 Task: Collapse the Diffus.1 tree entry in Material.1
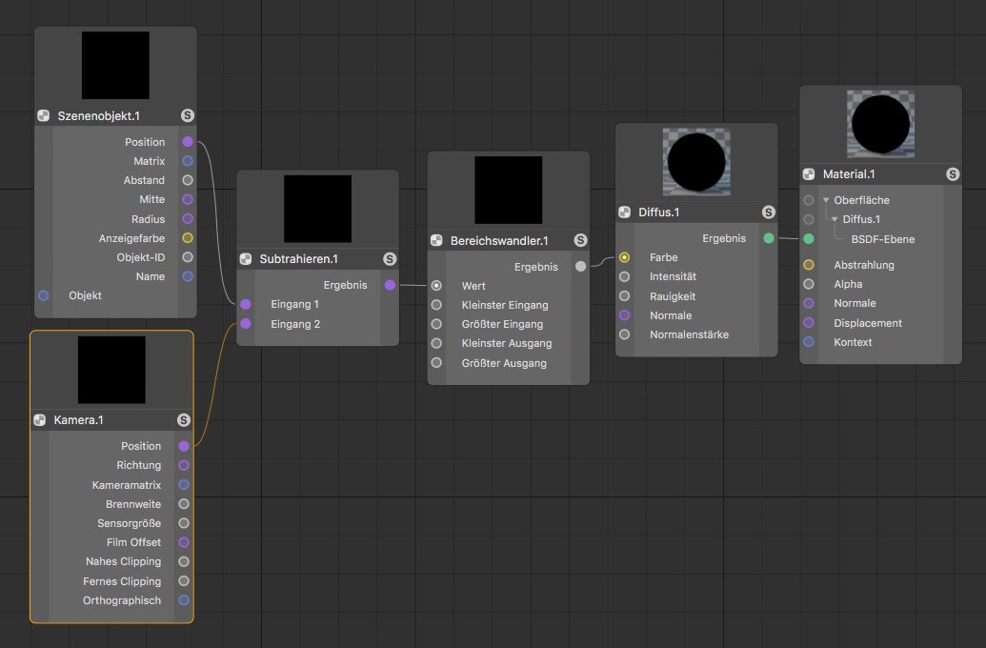pyautogui.click(x=835, y=219)
